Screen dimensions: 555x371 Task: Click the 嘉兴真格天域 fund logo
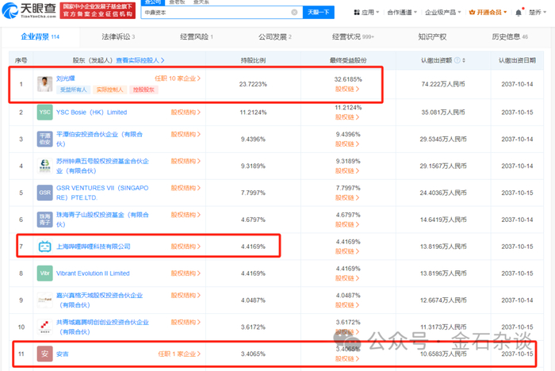44,300
